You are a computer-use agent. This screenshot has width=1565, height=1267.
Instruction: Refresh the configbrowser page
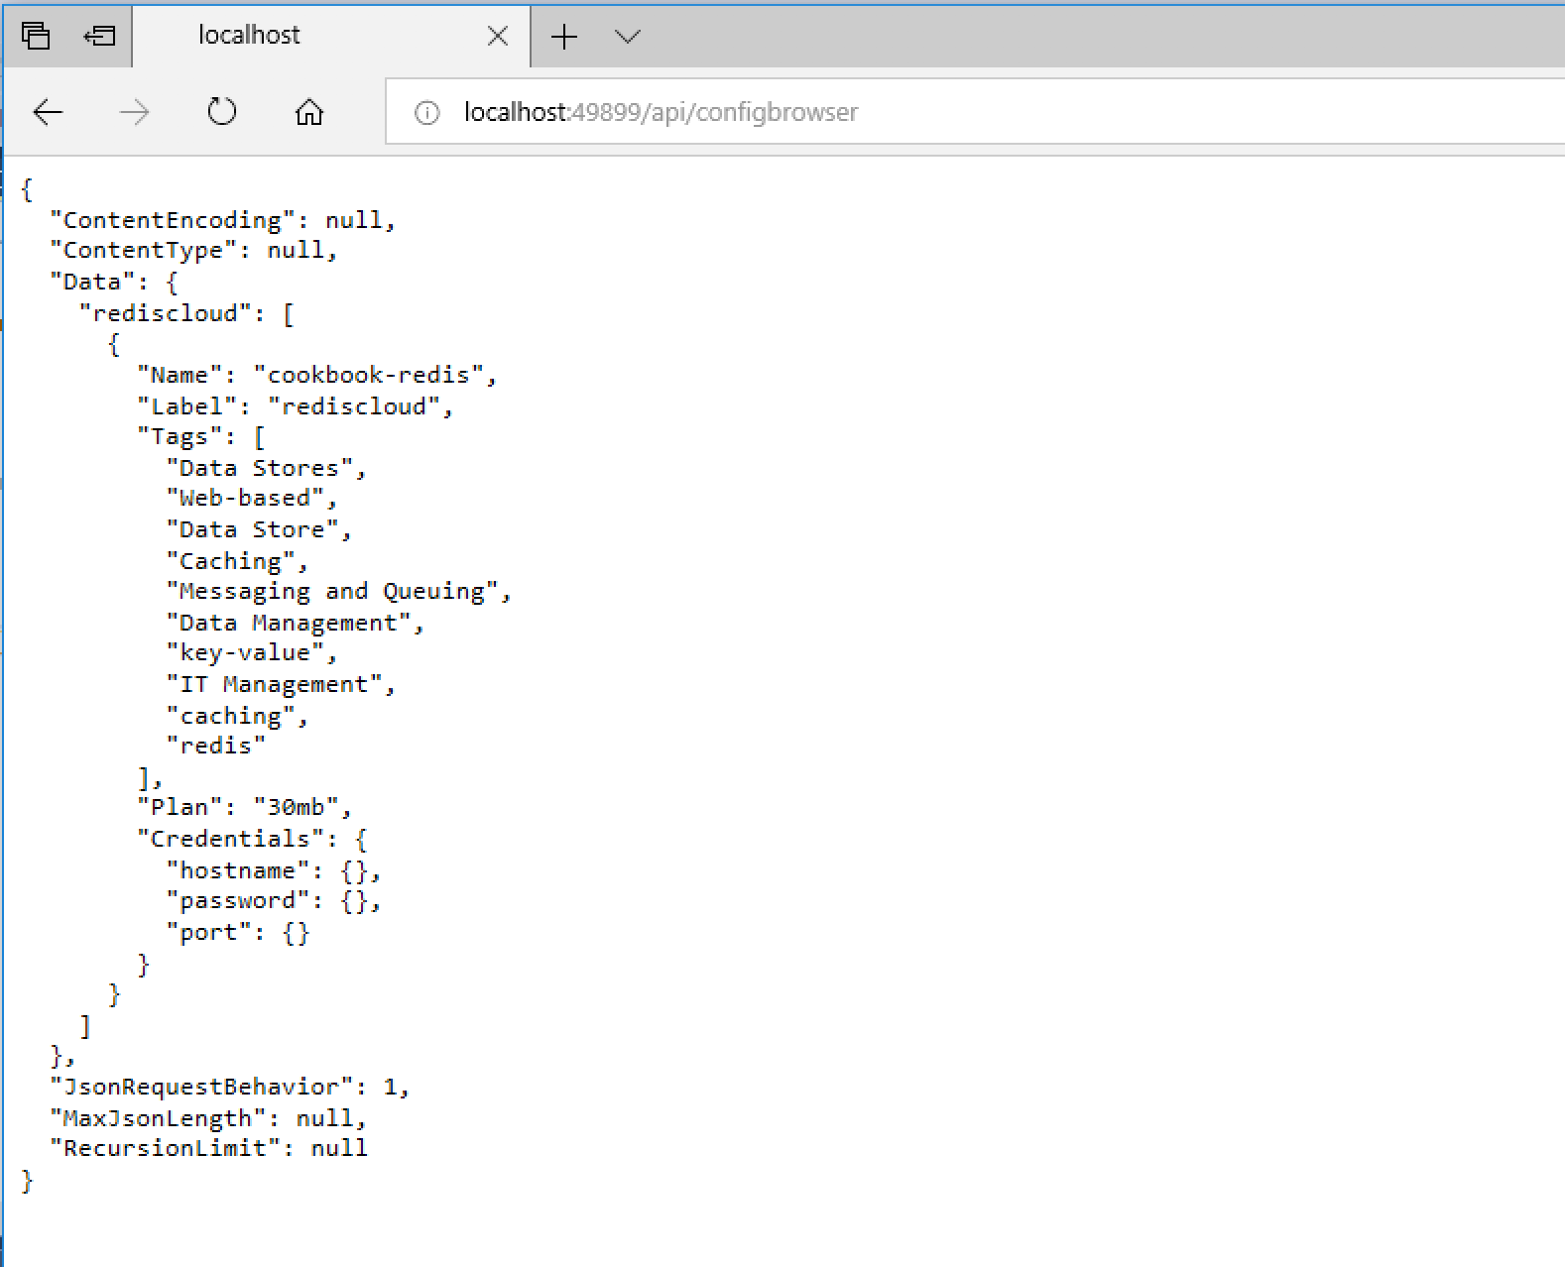coord(221,112)
